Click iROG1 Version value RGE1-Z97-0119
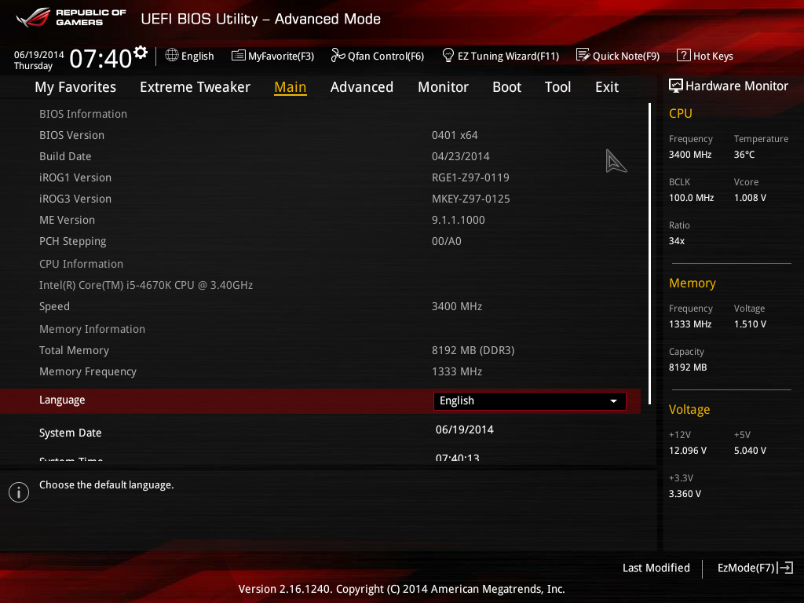The height and width of the screenshot is (603, 804). point(470,177)
